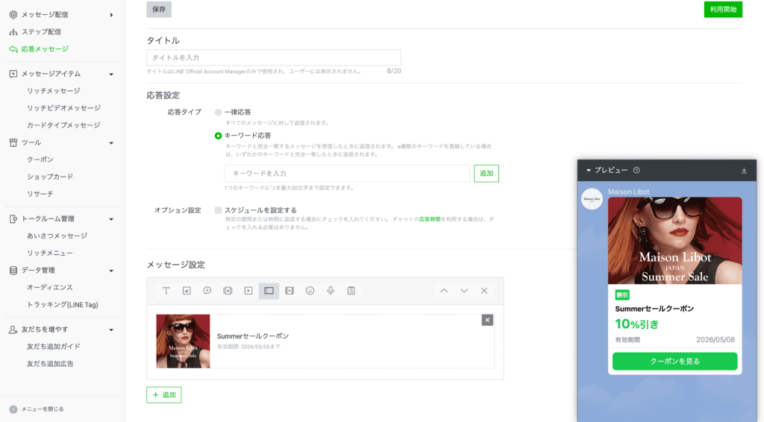The image size is (764, 422).
Task: Click the green 利用開始 button
Action: (722, 10)
